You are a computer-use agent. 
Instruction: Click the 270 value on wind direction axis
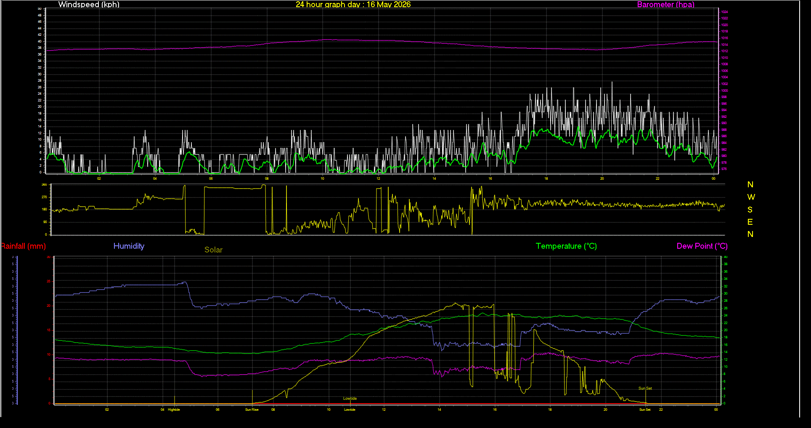click(x=44, y=197)
